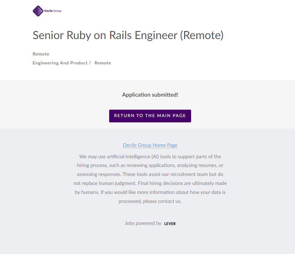Image resolution: width=295 pixels, height=254 pixels.
Task: Click the "Remote" label after the department slash
Action: tap(103, 63)
